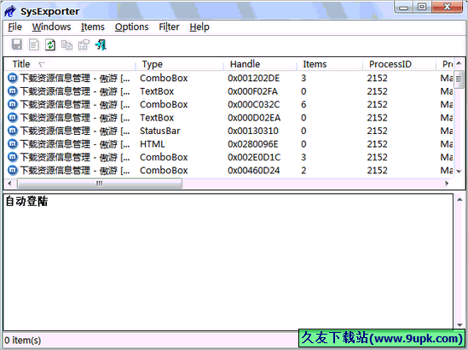Click the horizontal scrollbar thumb

100,184
